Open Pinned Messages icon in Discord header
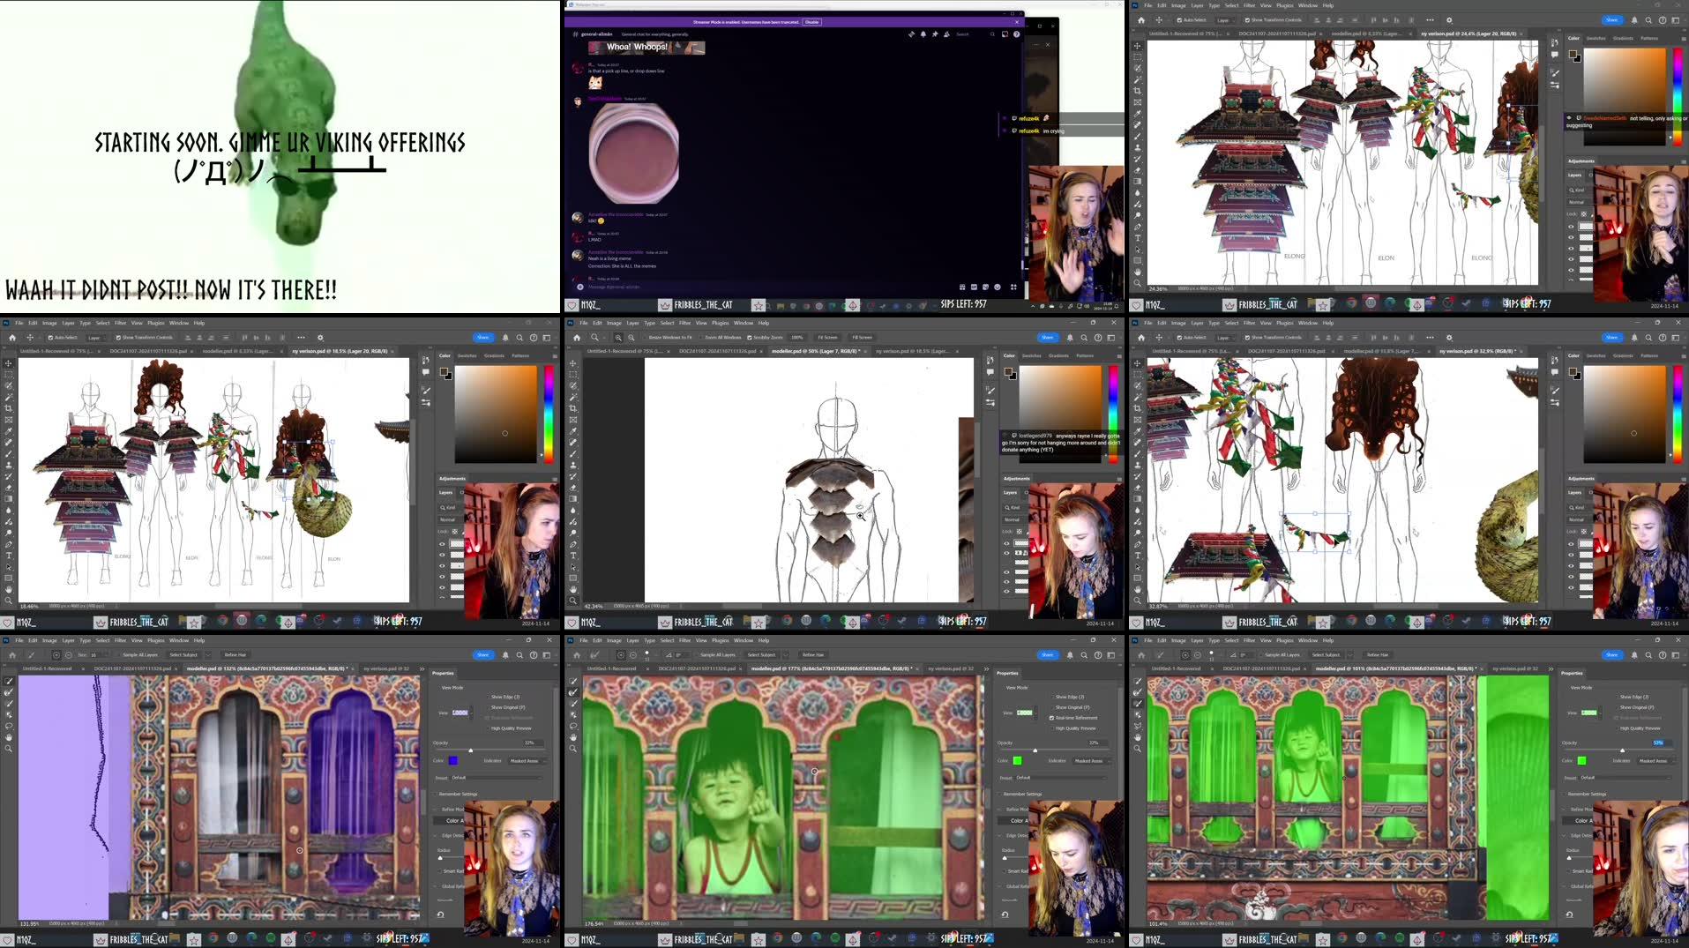 (x=935, y=34)
